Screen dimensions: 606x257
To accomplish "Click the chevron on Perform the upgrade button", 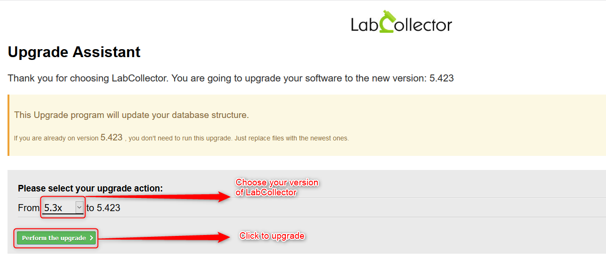I will [x=91, y=238].
